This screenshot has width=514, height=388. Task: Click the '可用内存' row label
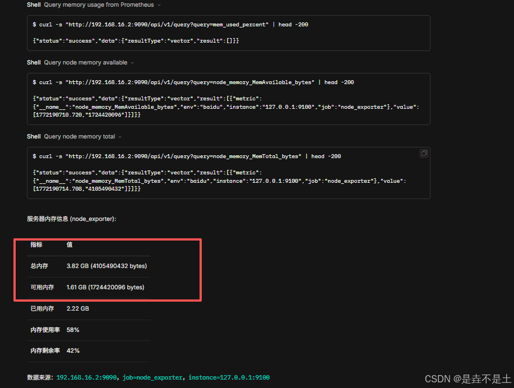[42, 287]
